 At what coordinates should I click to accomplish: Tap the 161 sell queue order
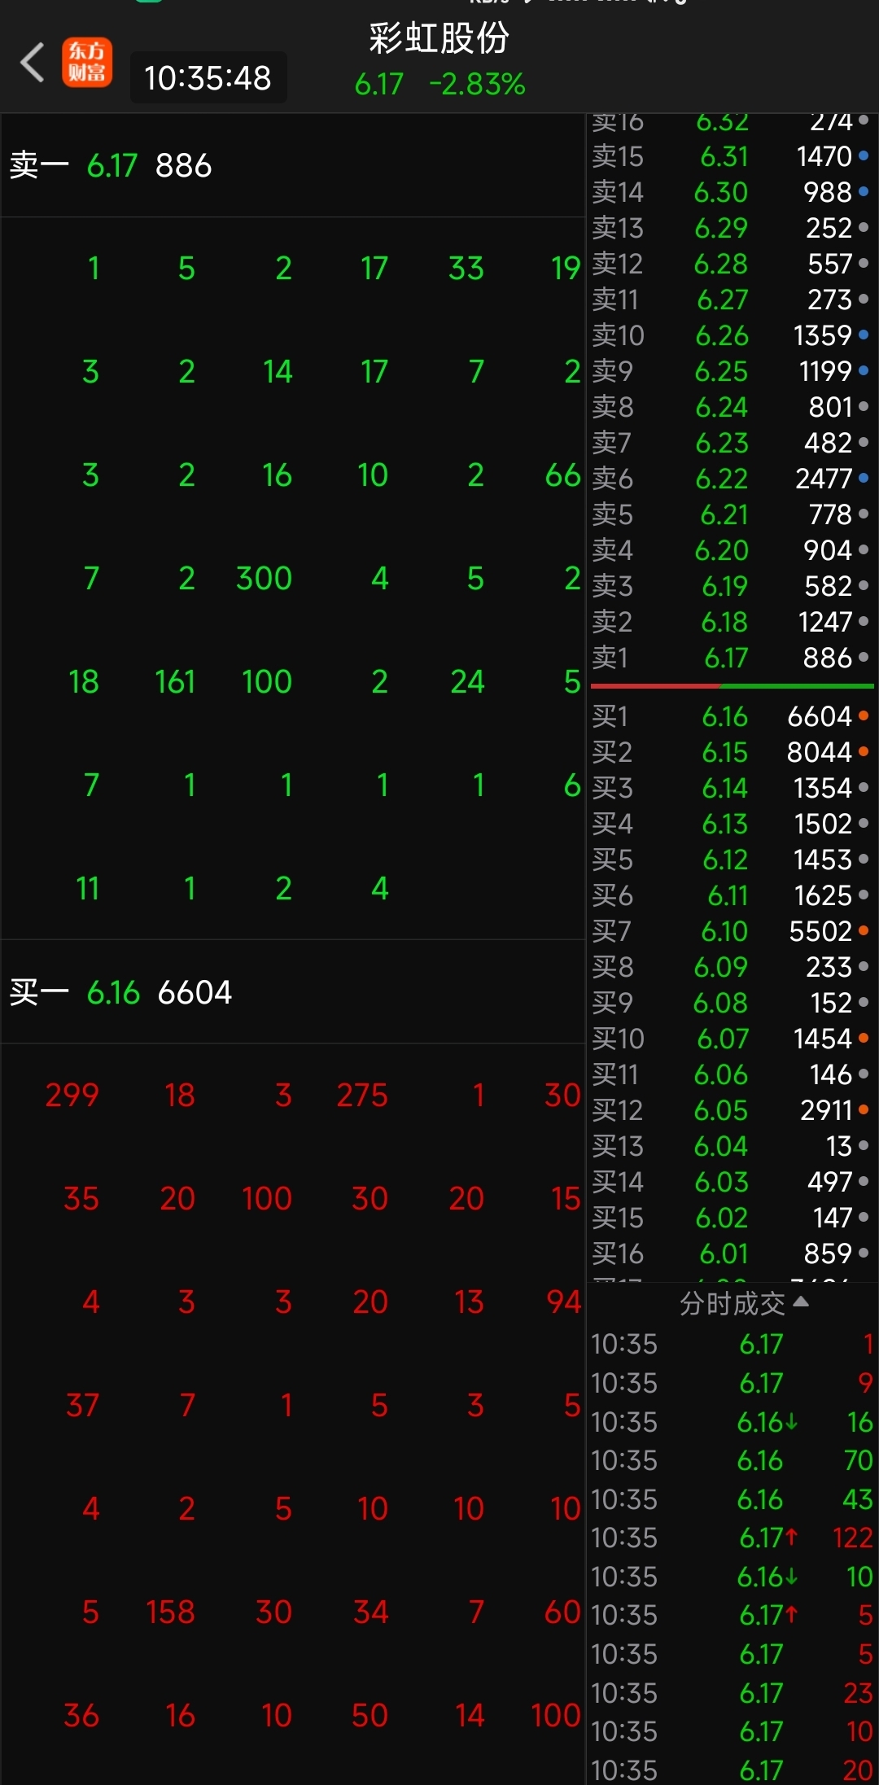175,682
